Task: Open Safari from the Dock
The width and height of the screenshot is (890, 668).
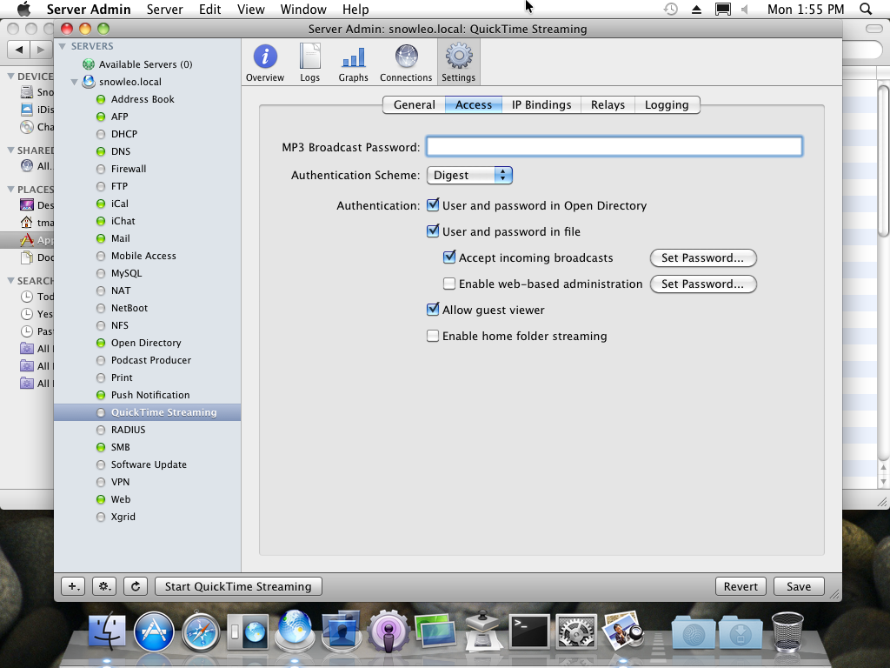Action: (201, 631)
